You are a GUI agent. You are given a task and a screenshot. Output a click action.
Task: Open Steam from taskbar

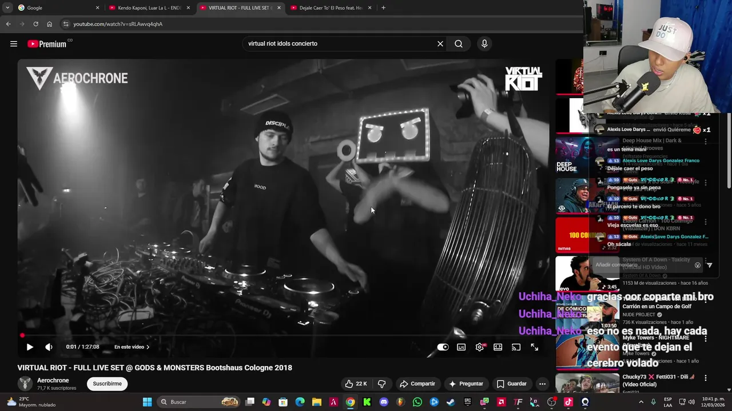click(451, 402)
